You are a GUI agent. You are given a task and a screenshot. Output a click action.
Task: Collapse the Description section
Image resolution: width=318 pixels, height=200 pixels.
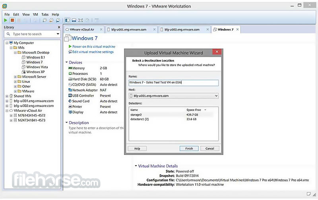[x=66, y=122]
